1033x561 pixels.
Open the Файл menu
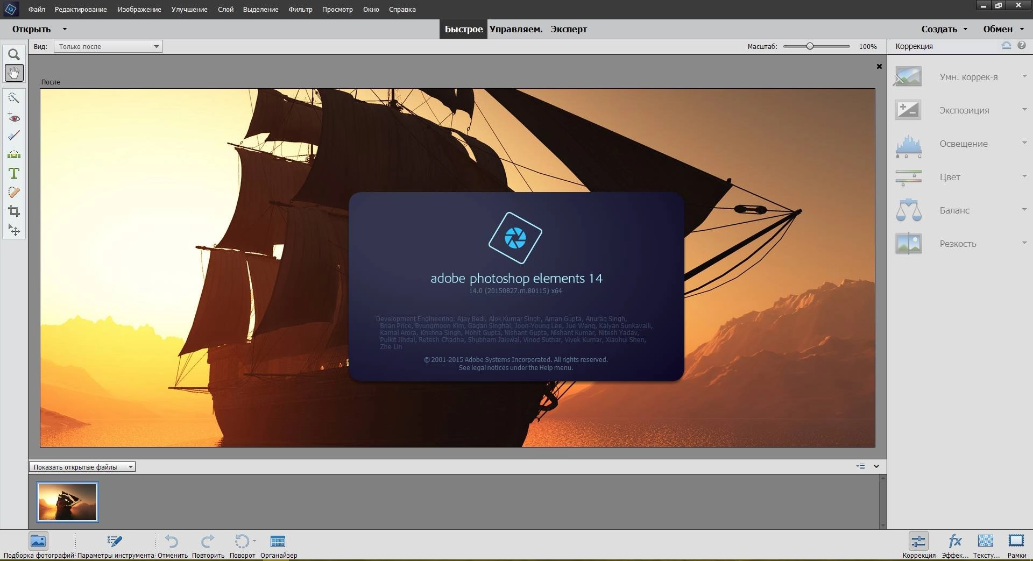[37, 9]
